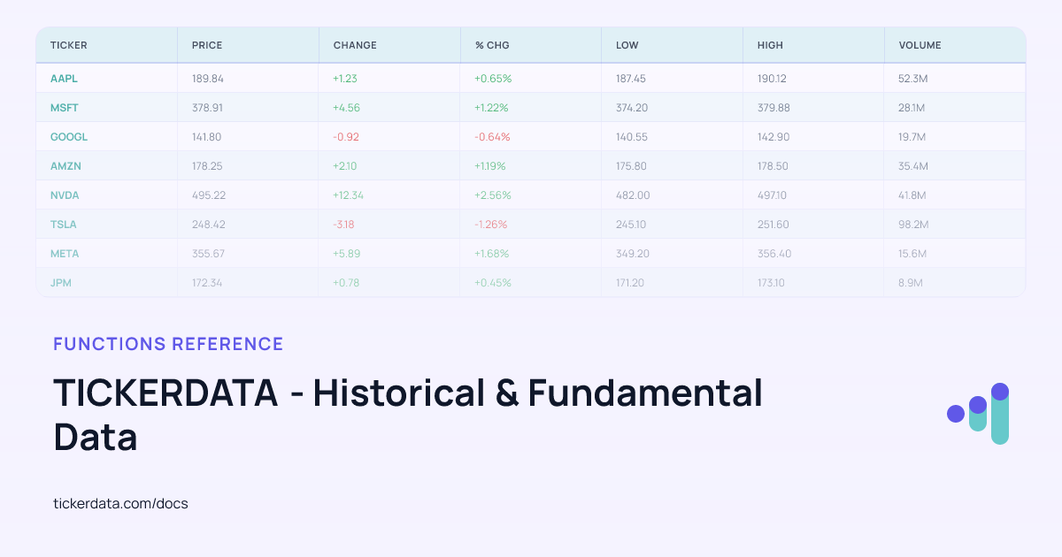This screenshot has height=557, width=1062.
Task: Click the MSFT change value +4.56
Action: tap(347, 107)
